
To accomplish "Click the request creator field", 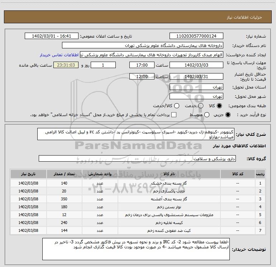I will [152, 55].
